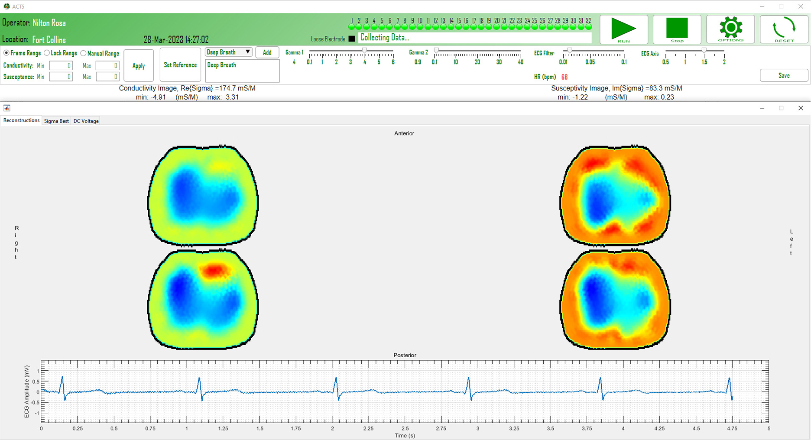Click the 'Conductivity Image, Re{Sigma}' title
The image size is (811, 440).
click(x=187, y=88)
